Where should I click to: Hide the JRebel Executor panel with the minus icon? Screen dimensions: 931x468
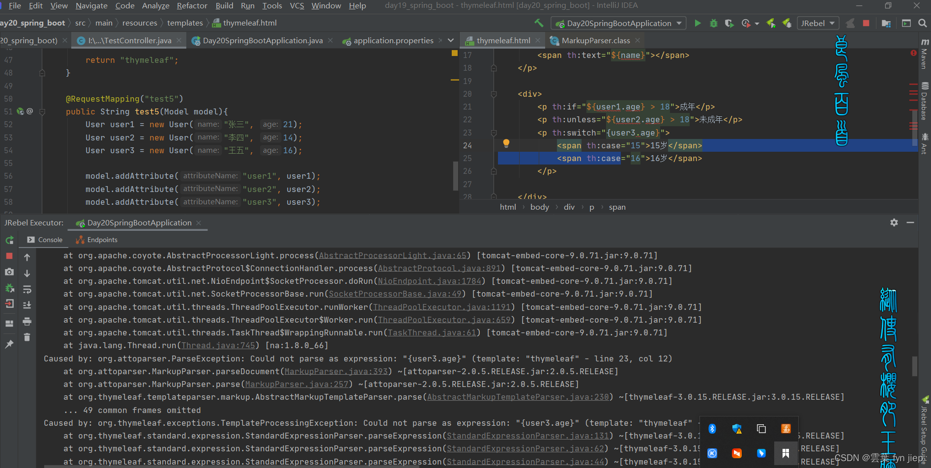tap(910, 222)
